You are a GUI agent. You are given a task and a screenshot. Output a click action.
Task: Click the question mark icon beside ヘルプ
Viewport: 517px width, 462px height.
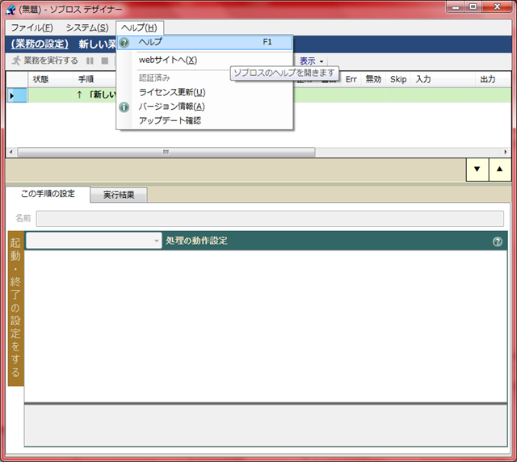point(124,43)
